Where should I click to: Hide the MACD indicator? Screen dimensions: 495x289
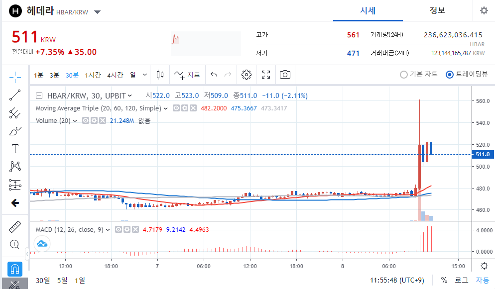click(119, 229)
